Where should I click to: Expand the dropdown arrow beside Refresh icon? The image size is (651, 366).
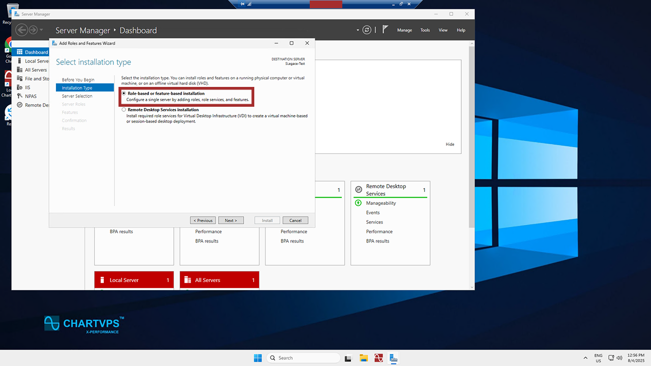358,30
